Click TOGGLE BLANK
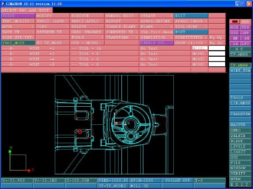Screen dimensions: 253x189 tap(122, 26)
